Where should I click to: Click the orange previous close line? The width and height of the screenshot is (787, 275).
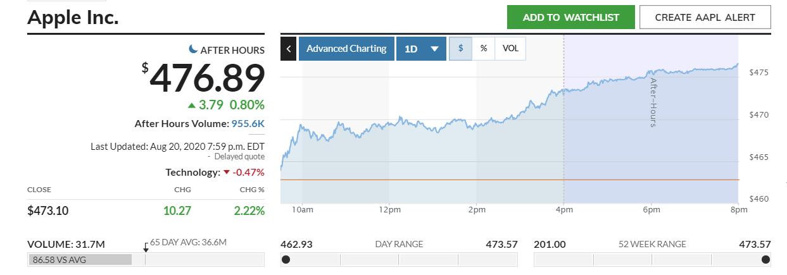click(443, 180)
